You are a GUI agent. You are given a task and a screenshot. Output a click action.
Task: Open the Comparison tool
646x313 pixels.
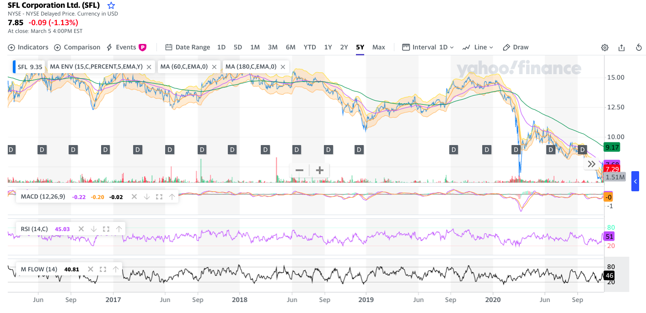77,47
